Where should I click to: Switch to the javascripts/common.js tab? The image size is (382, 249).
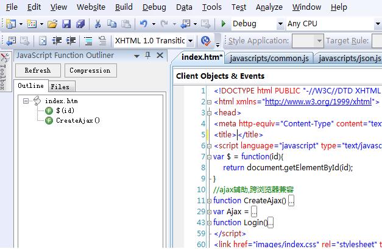(269, 59)
